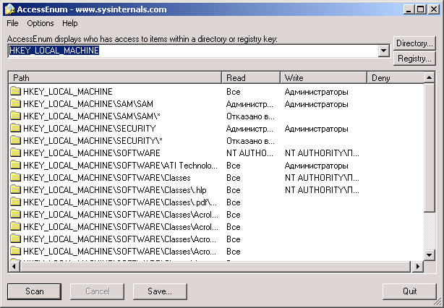
Task: Click Read value 'NT AUTHO...' in SOFTWARE row
Action: pyautogui.click(x=249, y=153)
